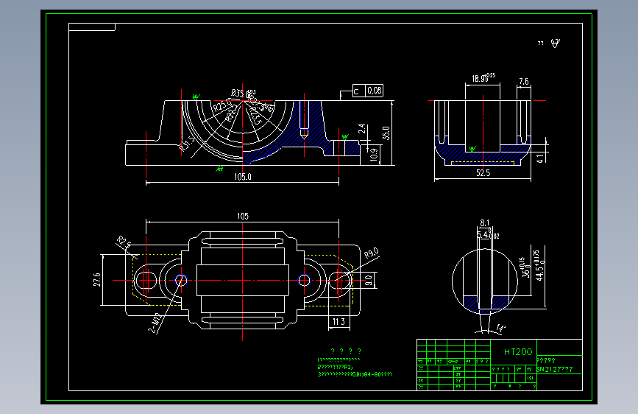638x414 pixels.
Task: Click the green technical notes heading
Action: pyautogui.click(x=346, y=351)
